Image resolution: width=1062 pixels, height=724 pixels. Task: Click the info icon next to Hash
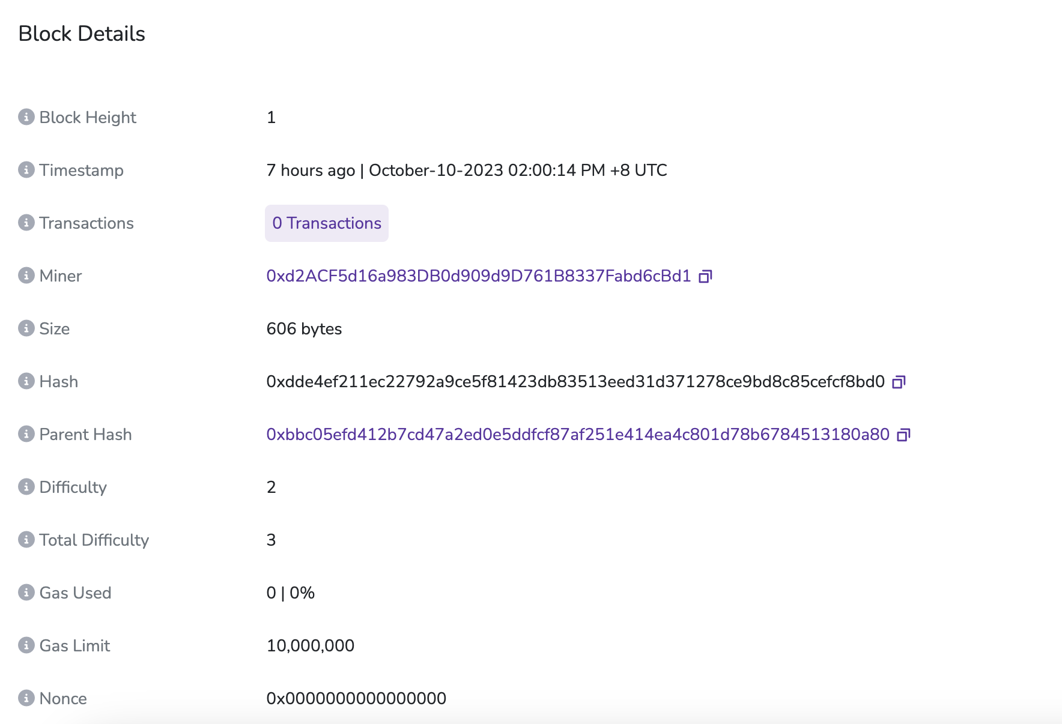[x=26, y=381]
